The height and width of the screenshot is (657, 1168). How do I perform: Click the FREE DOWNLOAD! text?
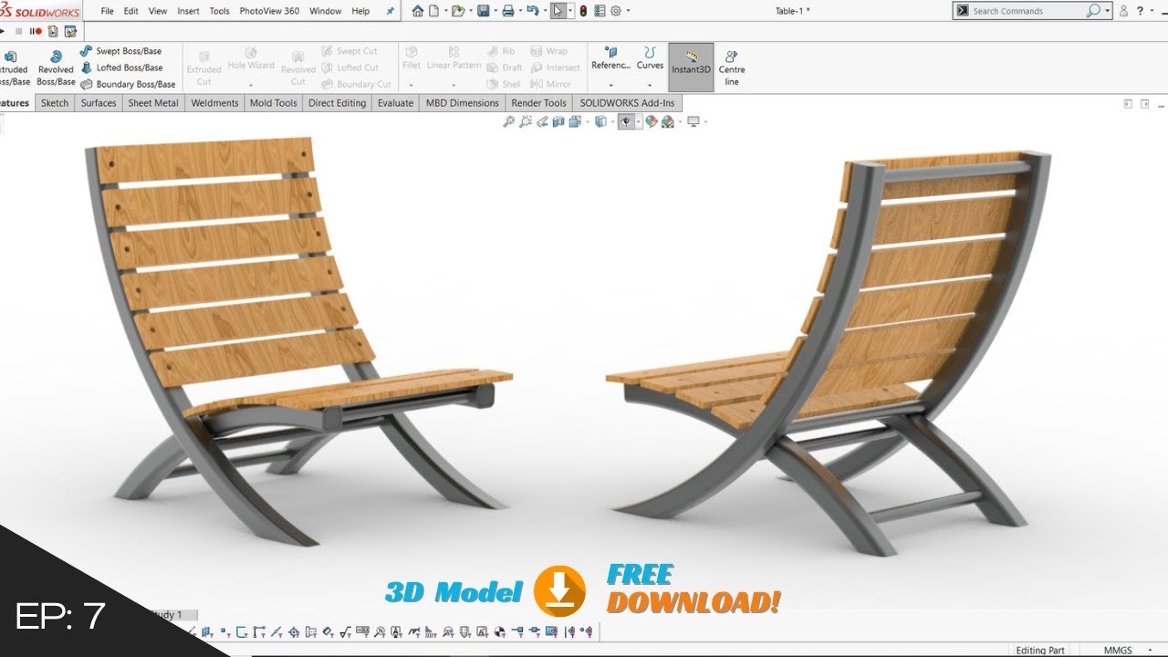pyautogui.click(x=694, y=589)
